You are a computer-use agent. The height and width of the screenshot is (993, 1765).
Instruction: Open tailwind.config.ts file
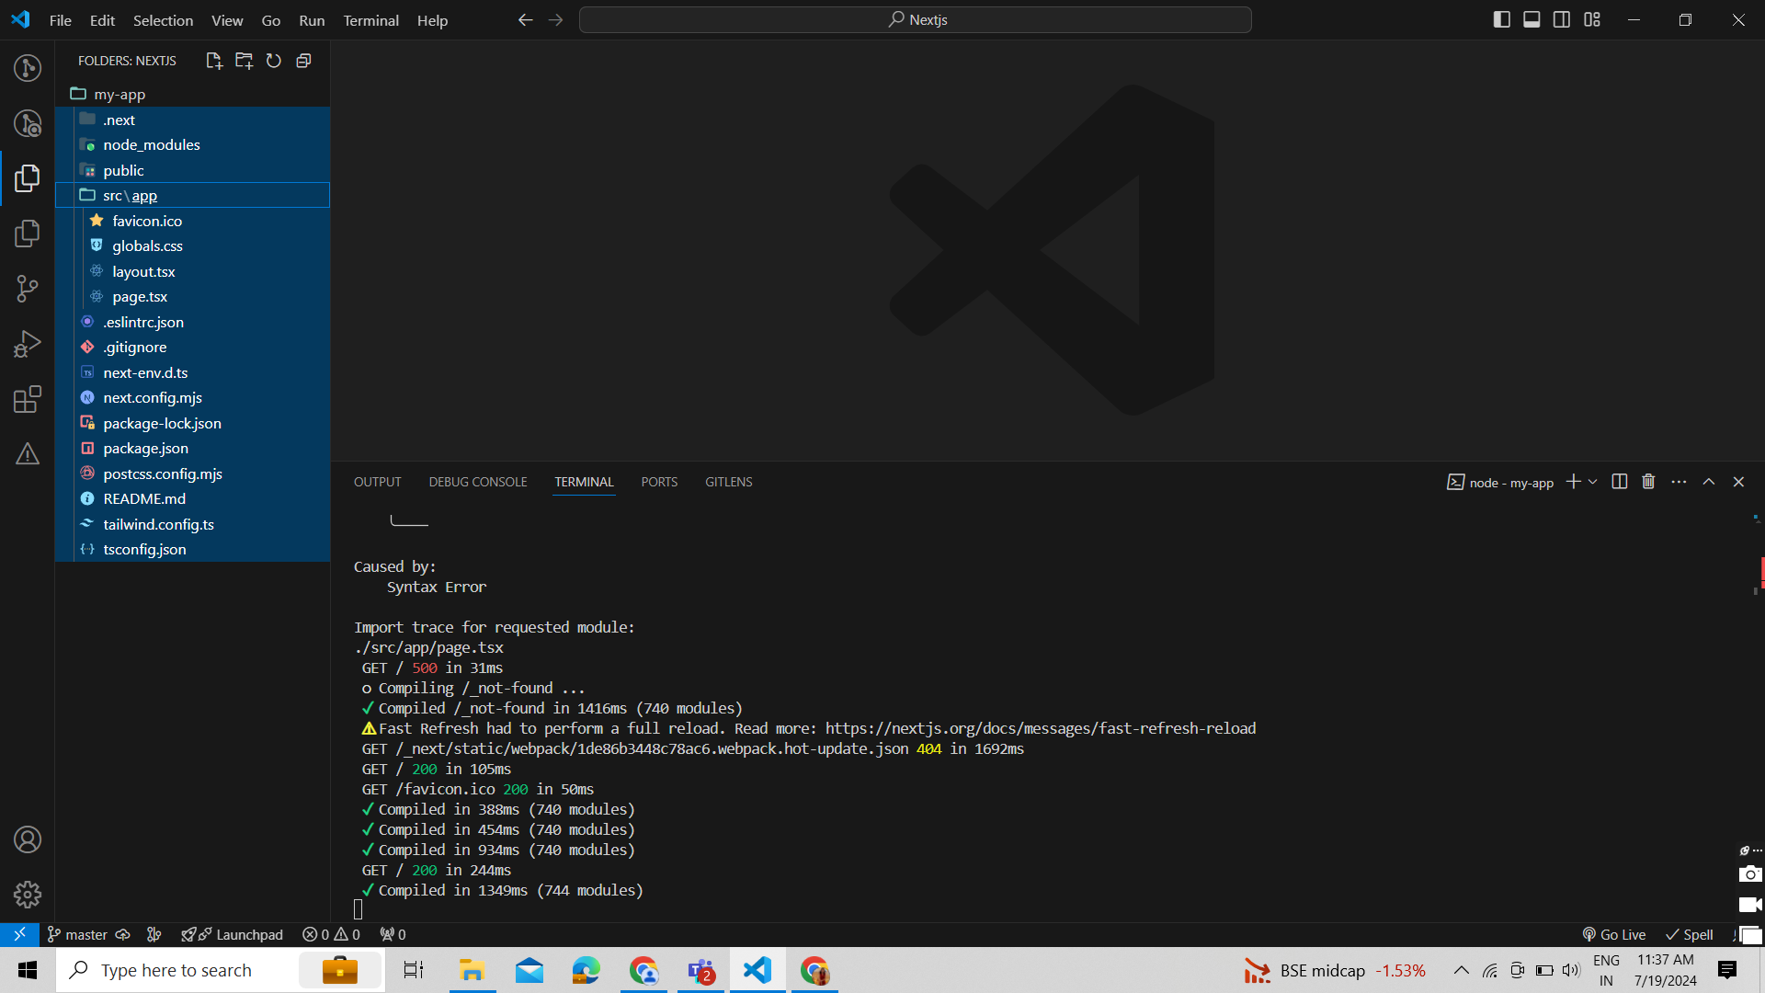coord(192,524)
